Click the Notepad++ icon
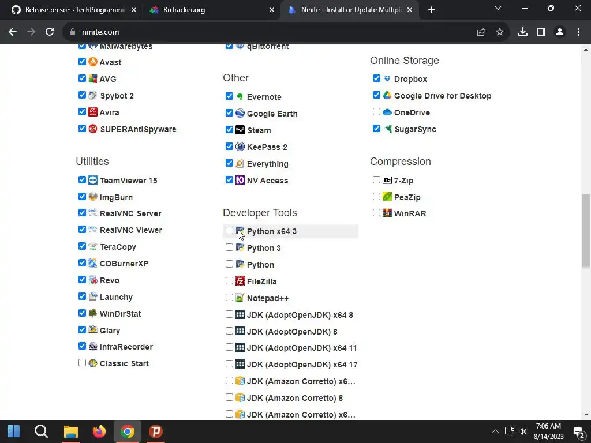 pos(240,298)
